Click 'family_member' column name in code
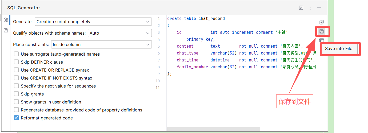 (192, 67)
